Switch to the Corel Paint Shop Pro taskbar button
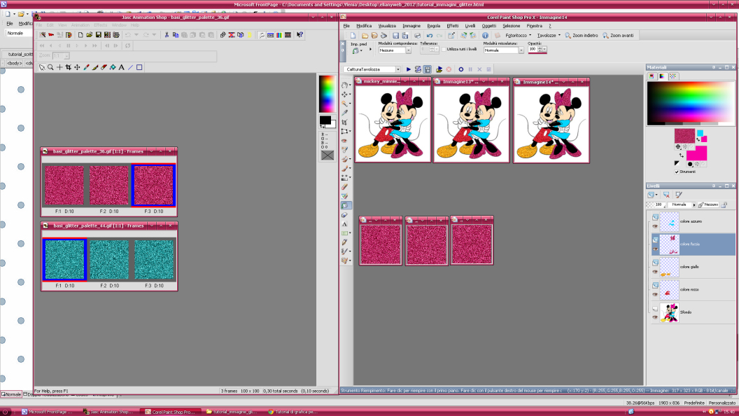Screen dimensions: 739x416 [170, 412]
